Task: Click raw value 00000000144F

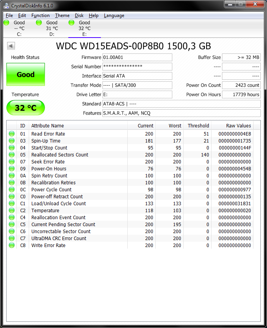Action: coord(235,148)
